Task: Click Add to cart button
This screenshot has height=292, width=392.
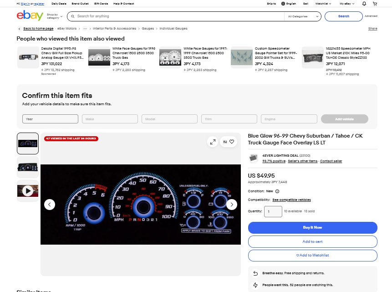Action: point(312,241)
